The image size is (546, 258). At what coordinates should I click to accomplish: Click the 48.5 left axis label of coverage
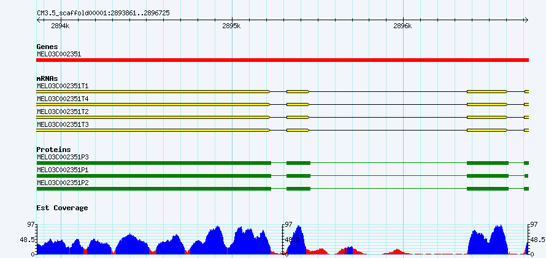26,240
